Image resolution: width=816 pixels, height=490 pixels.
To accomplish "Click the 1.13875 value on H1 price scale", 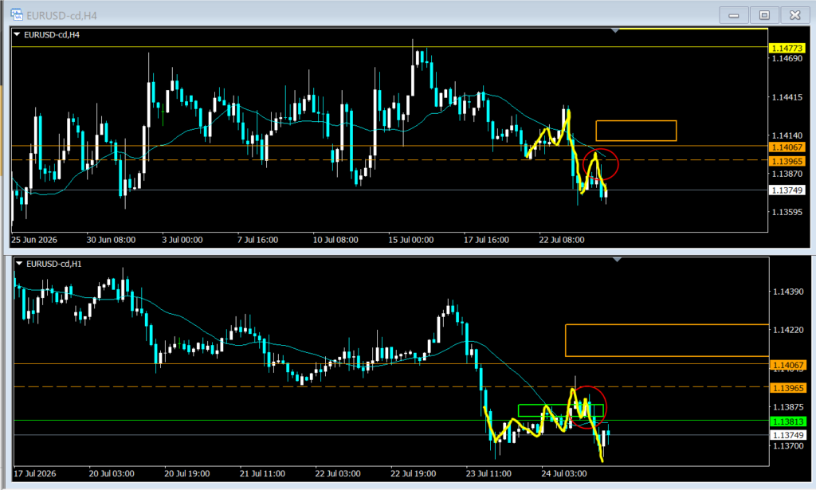I will 788,407.
